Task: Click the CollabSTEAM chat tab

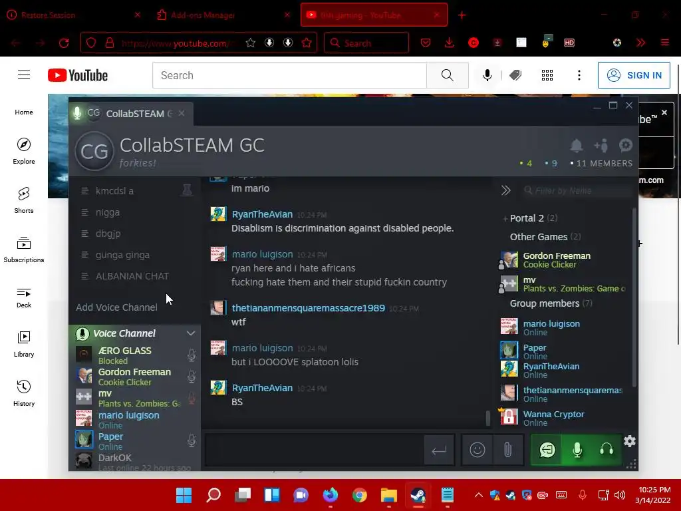Action: tap(131, 113)
